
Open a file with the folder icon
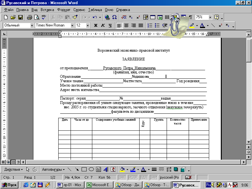[13, 17]
